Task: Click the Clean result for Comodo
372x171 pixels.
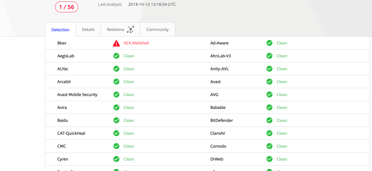Action: (282, 146)
